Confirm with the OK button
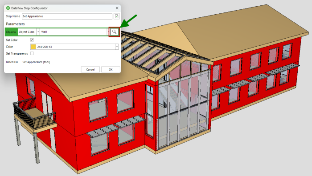This screenshot has width=312, height=176. pyautogui.click(x=111, y=69)
